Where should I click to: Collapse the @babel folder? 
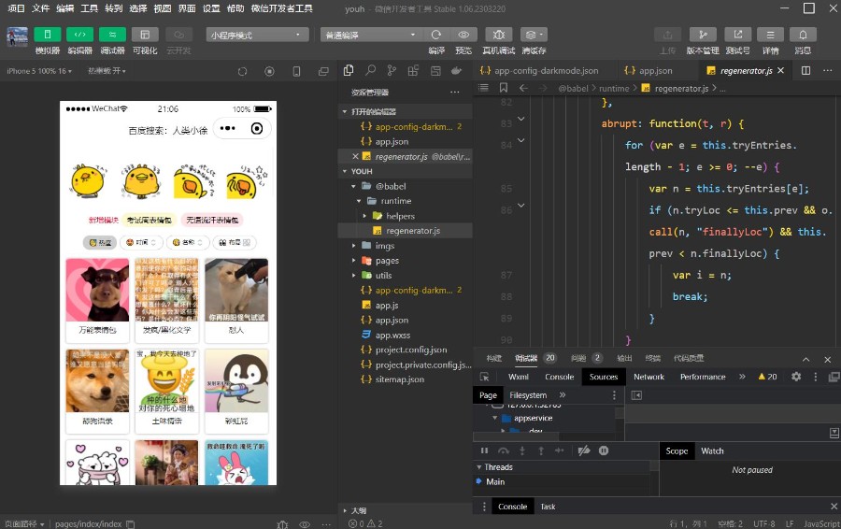click(353, 186)
